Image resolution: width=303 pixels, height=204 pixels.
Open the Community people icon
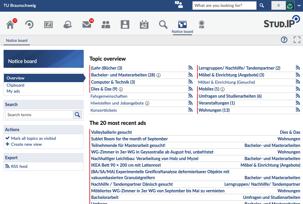106,24
